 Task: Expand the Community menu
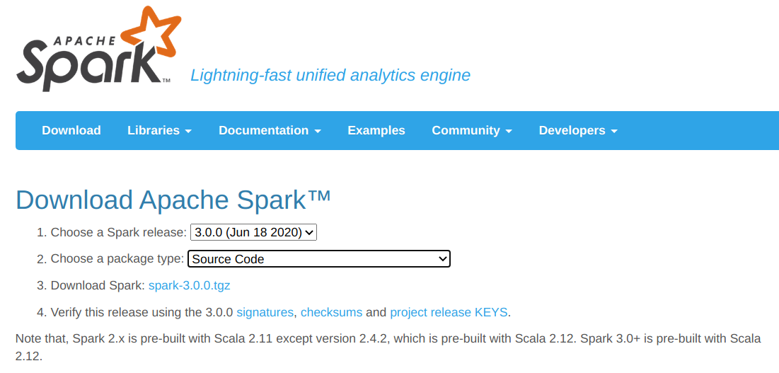click(472, 130)
